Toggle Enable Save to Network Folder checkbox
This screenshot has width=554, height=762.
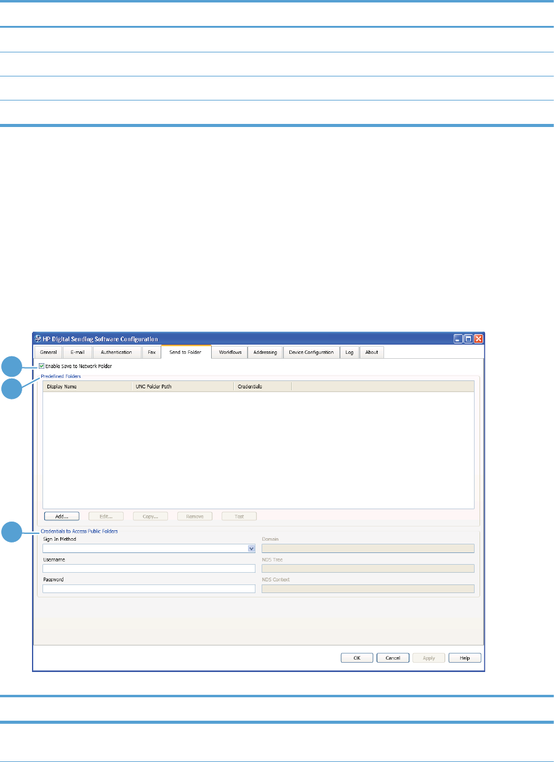pyautogui.click(x=41, y=366)
